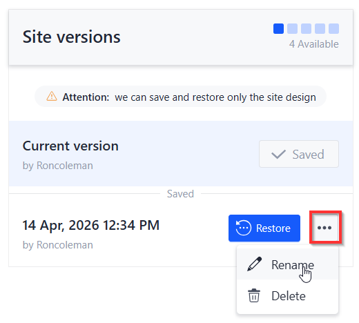This screenshot has height=323, width=359.
Task: Click the Attention notice about site design
Action: point(180,97)
